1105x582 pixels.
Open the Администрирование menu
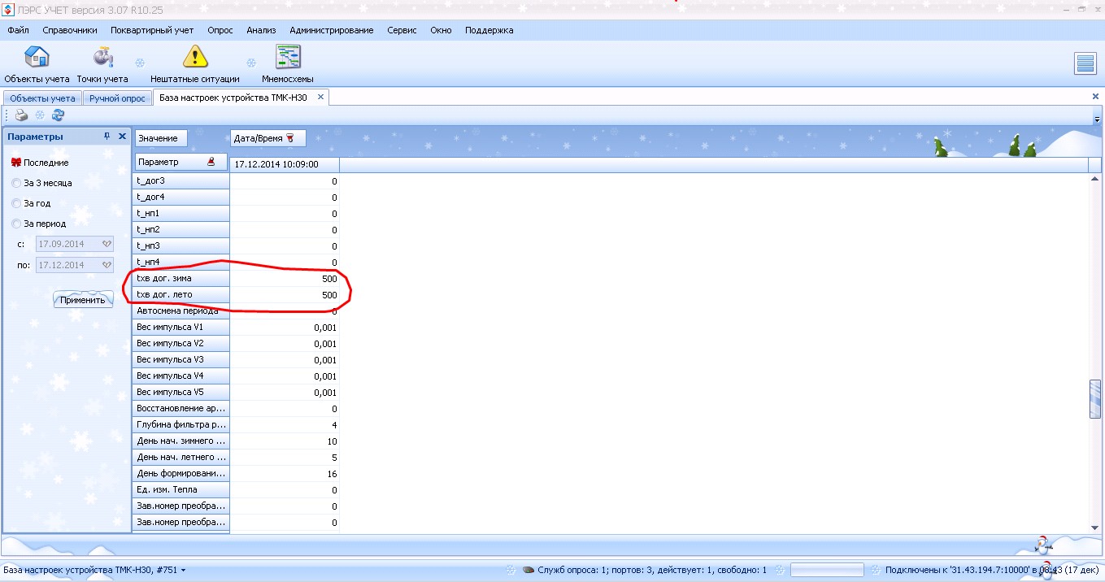coord(332,30)
